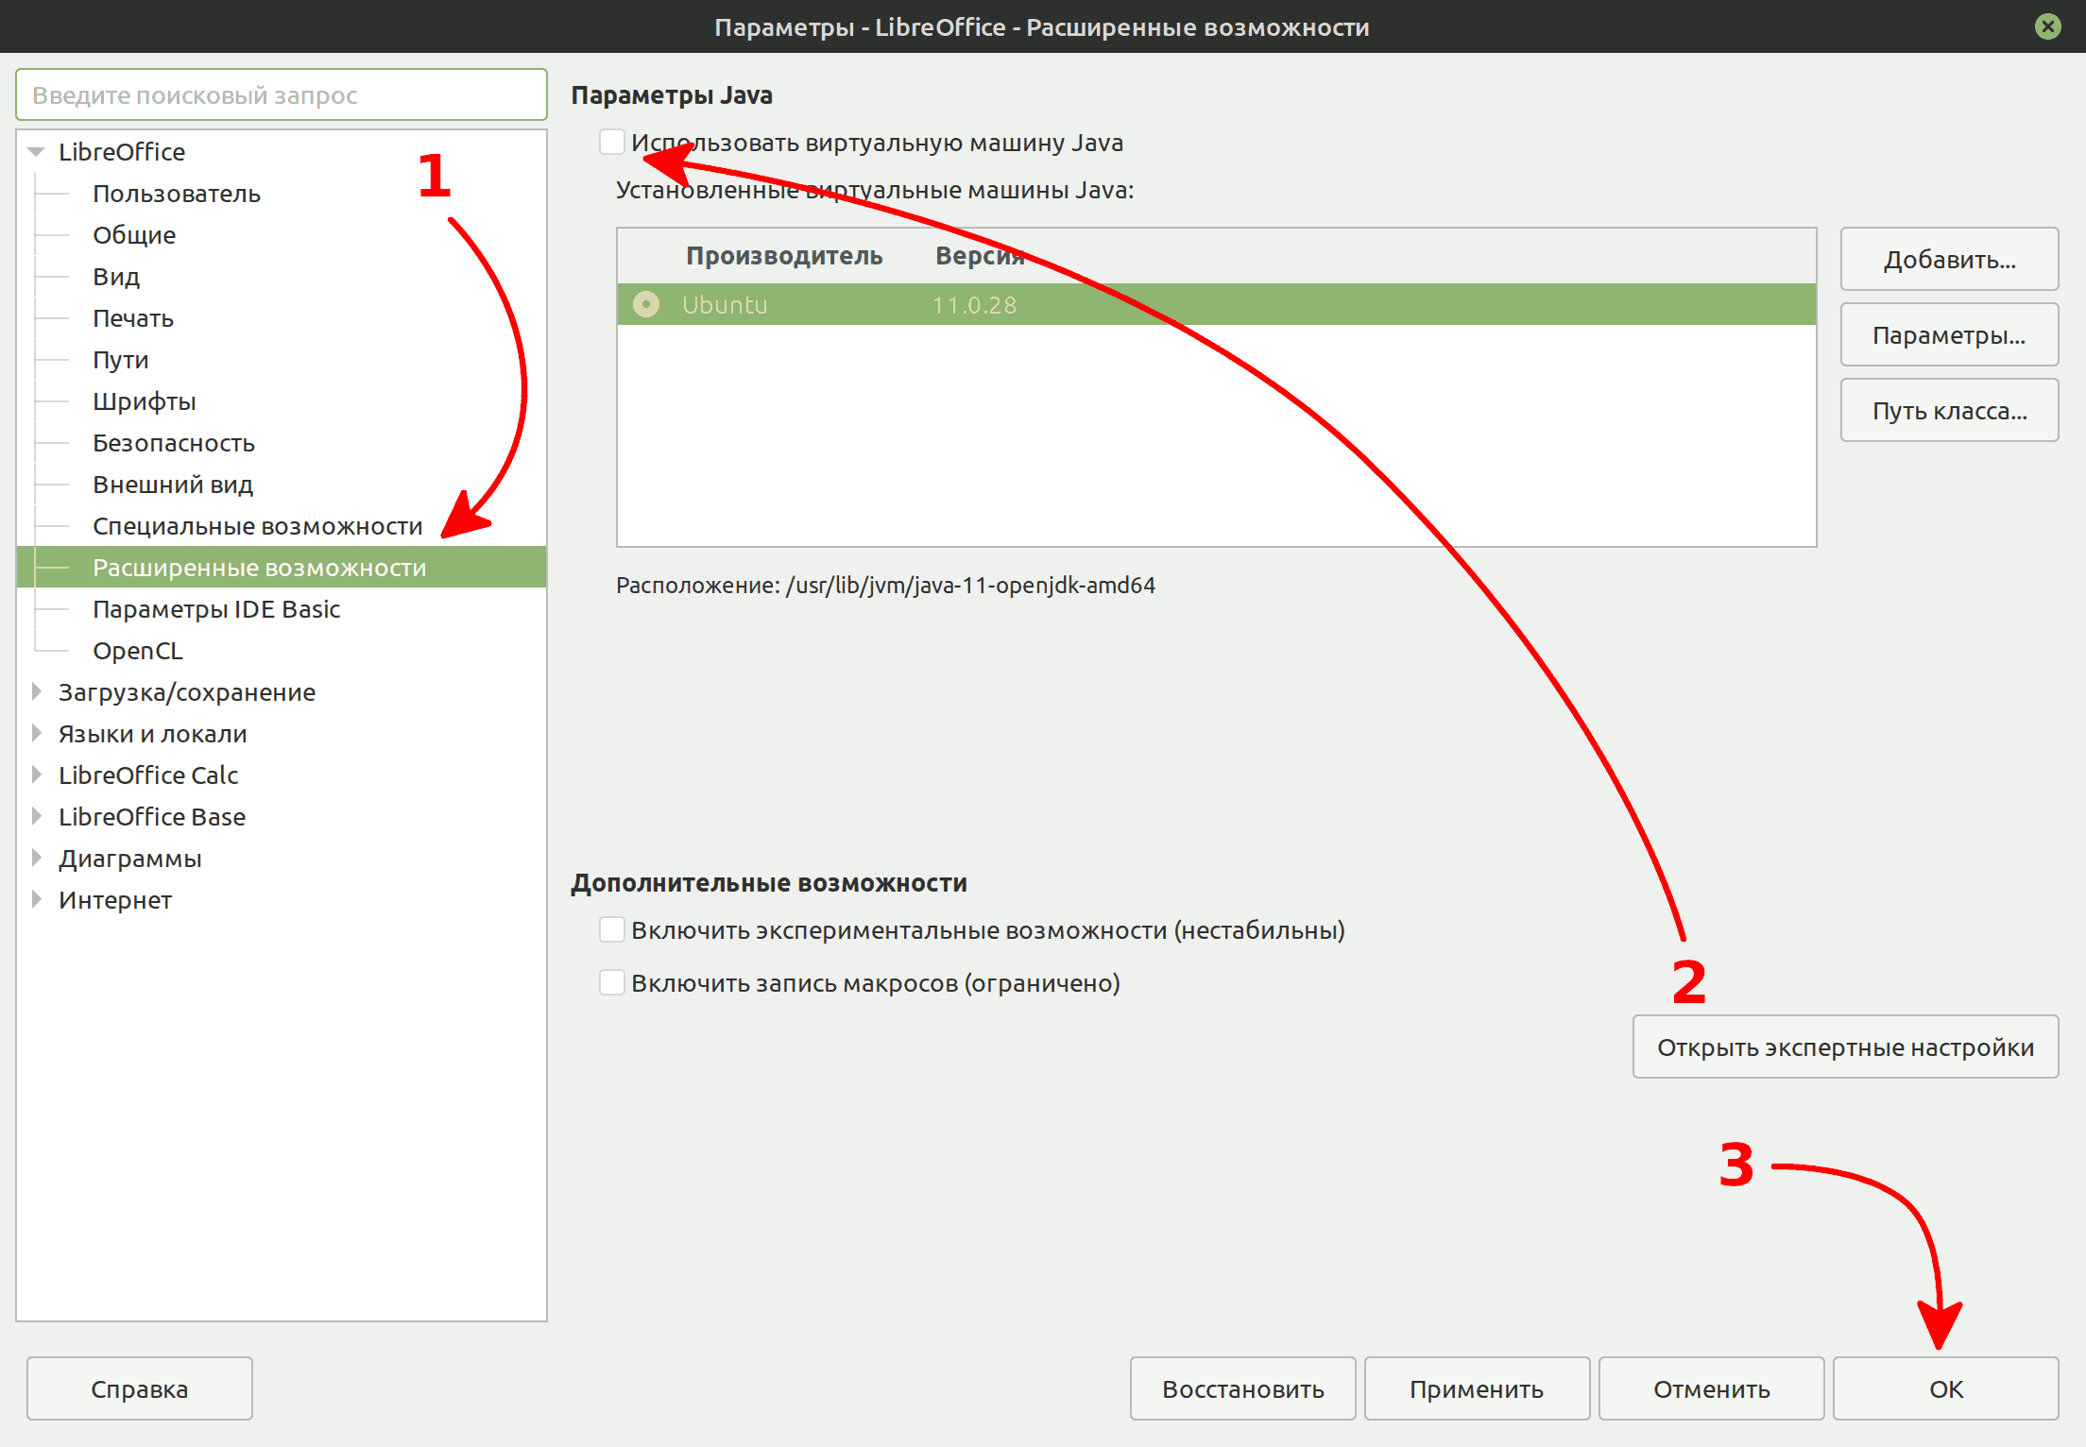Screen dimensions: 2086x1447
Task: Cancel the dialog with 'Отменить'
Action: click(1712, 1388)
